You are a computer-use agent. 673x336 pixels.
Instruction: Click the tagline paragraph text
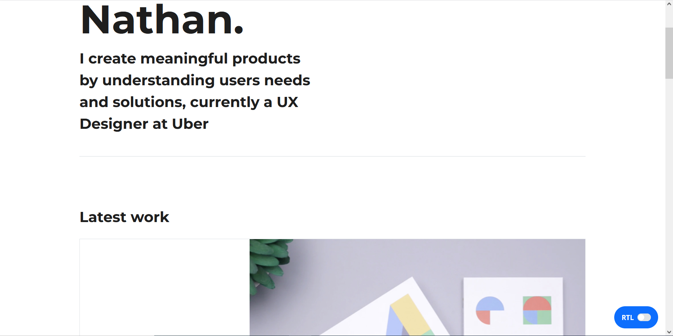[x=194, y=91]
